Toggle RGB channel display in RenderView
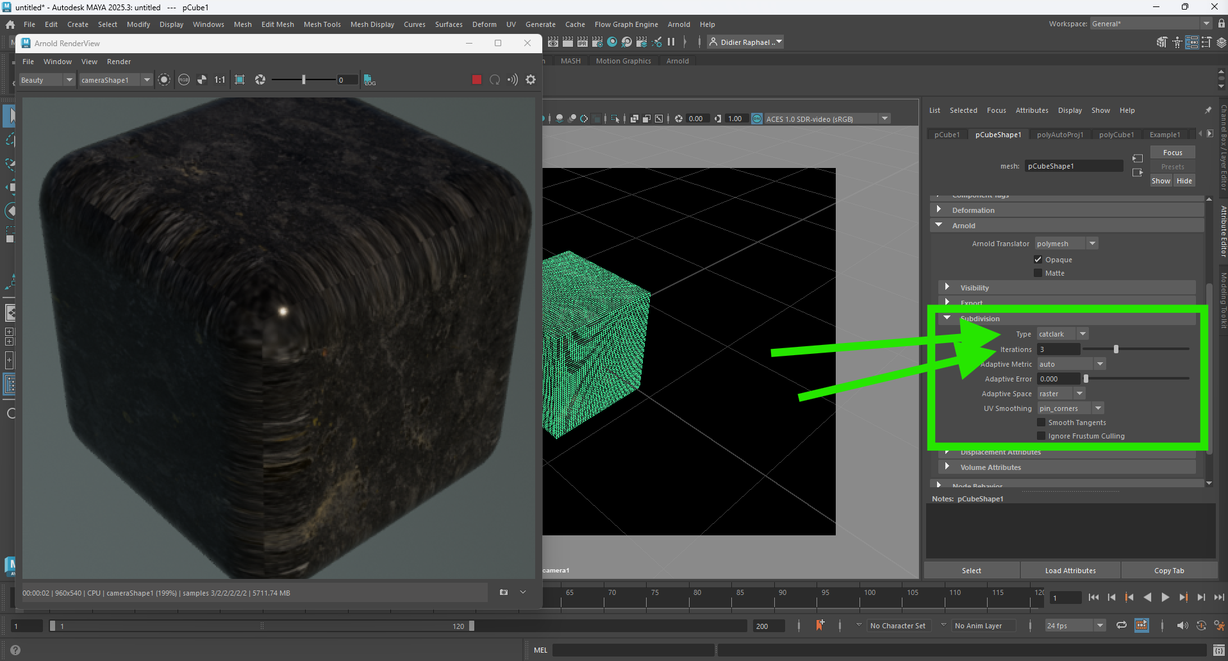Viewport: 1228px width, 661px height. pyautogui.click(x=184, y=79)
